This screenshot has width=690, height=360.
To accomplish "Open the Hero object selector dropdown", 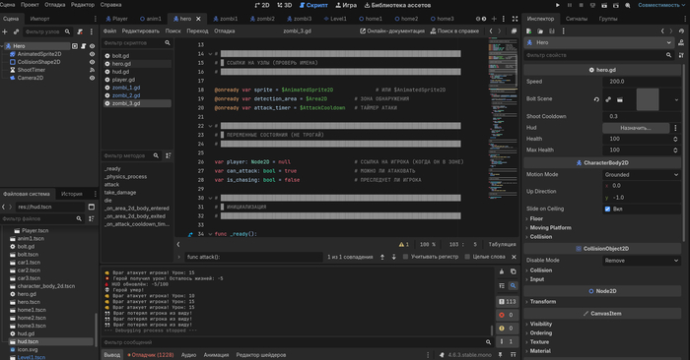I will (x=598, y=42).
